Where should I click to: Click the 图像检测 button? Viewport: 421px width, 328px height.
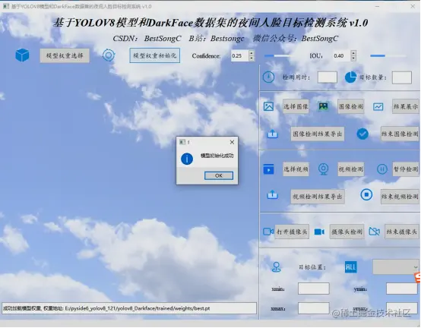(350, 106)
